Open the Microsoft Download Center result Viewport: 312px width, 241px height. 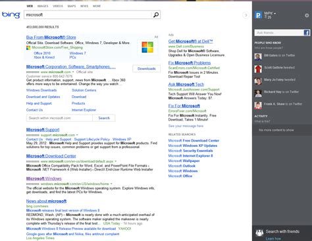click(x=51, y=156)
